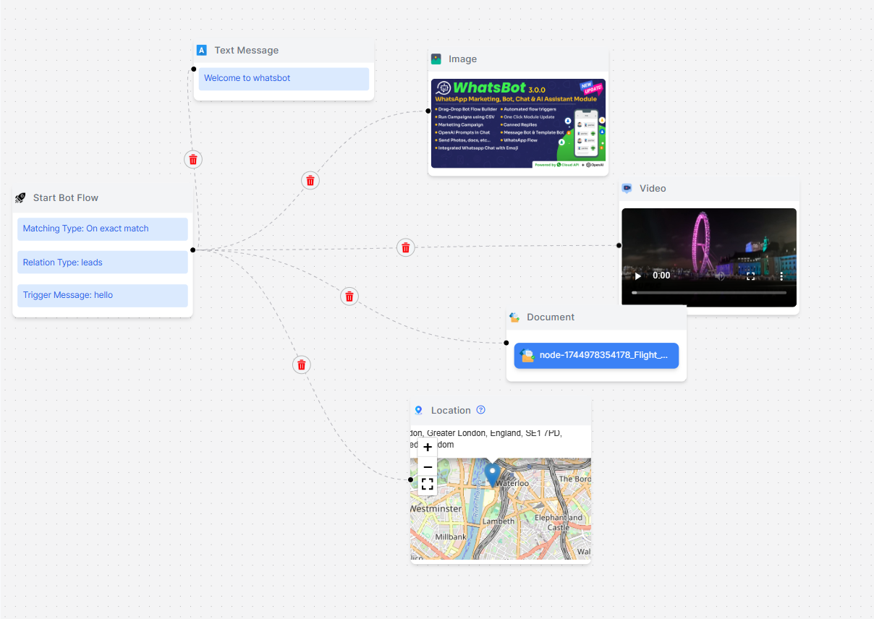The image size is (874, 619).
Task: Zoom in on the Location map
Action: [x=428, y=448]
